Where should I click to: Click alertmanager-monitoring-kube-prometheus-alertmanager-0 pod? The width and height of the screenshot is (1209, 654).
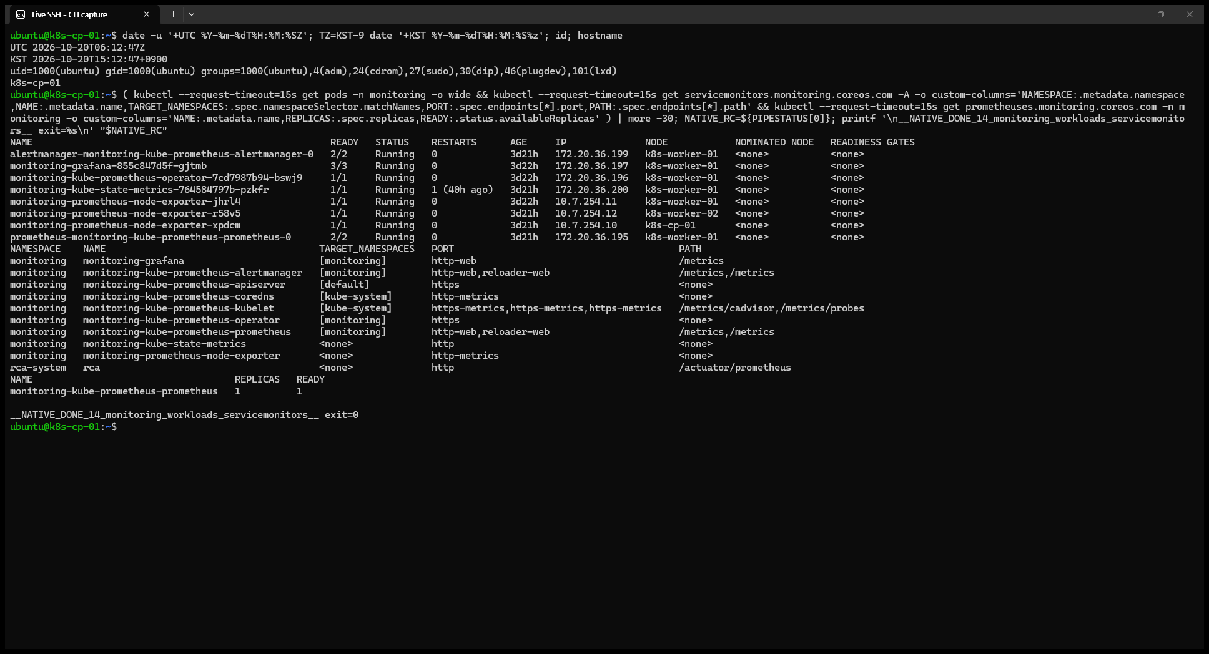click(162, 154)
